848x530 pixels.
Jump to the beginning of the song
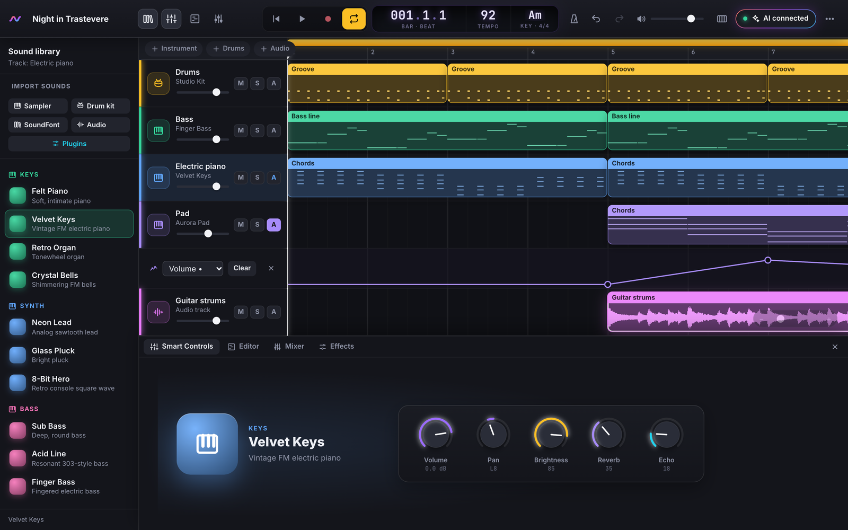tap(276, 19)
